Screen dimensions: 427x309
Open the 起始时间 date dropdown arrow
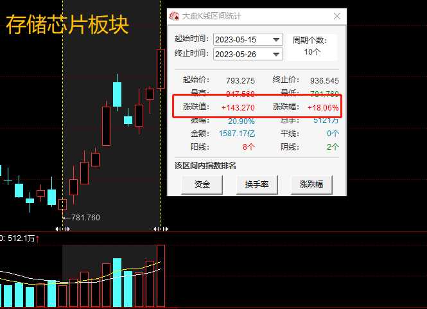click(x=276, y=40)
